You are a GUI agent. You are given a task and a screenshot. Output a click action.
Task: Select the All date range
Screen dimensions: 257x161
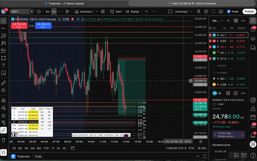click(x=64, y=148)
